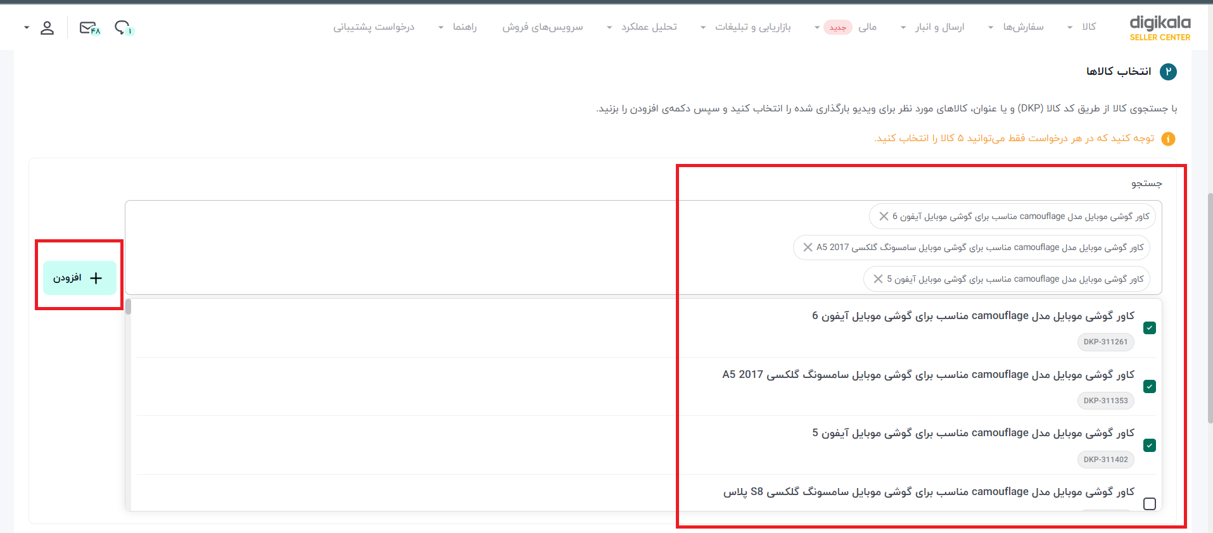Click the انتخاب کالاها step heading
The height and width of the screenshot is (533, 1213).
click(x=1119, y=71)
